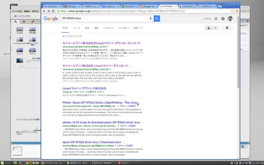Open ubuntu 14.04 trusty lts download result

point(101,122)
